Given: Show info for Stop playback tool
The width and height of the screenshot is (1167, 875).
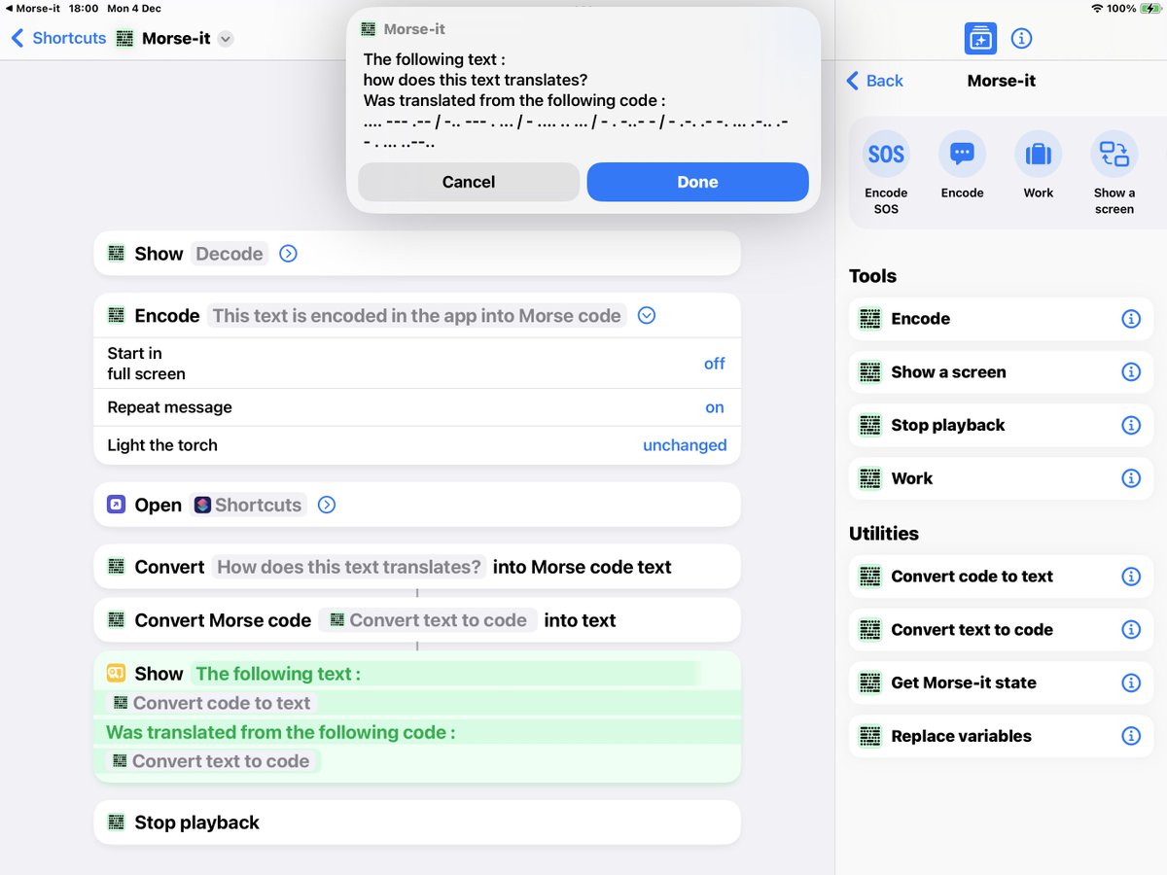Looking at the screenshot, I should [x=1130, y=425].
